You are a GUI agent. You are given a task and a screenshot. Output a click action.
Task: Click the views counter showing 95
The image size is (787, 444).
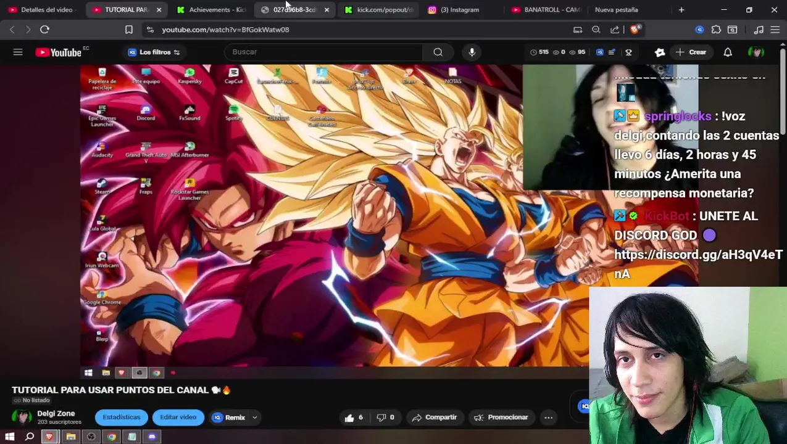(x=577, y=52)
